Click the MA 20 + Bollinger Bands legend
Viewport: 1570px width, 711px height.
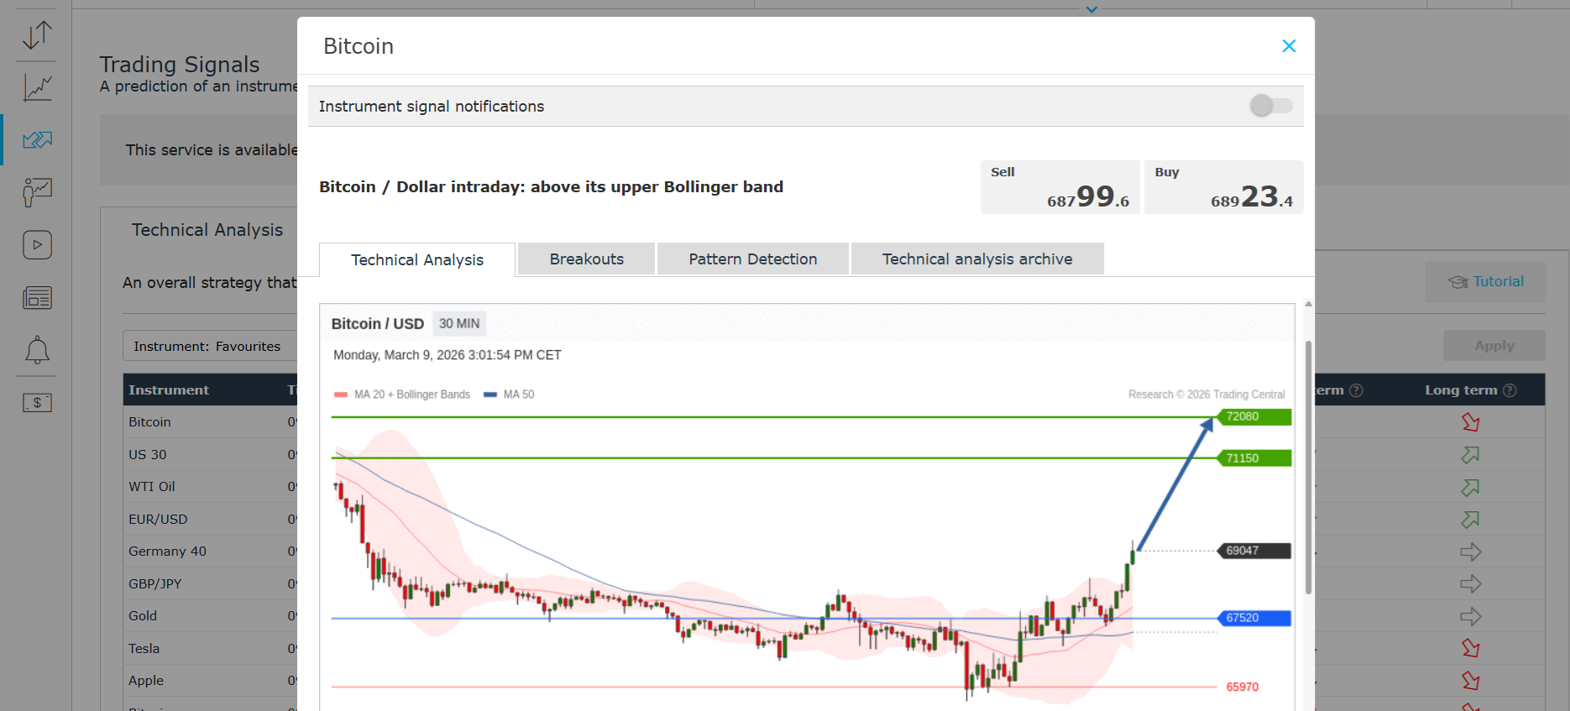point(402,395)
